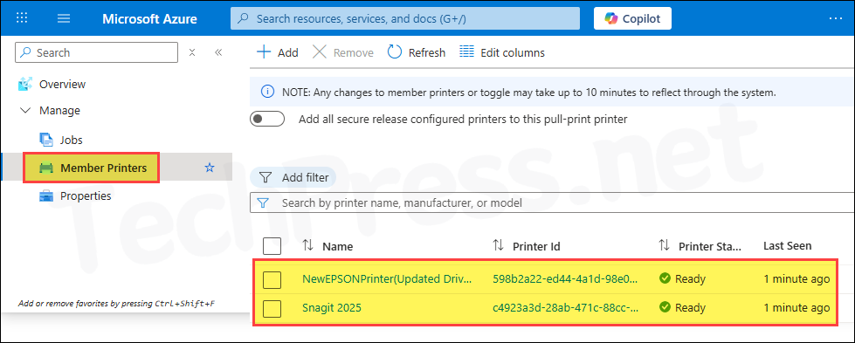The height and width of the screenshot is (343, 855).
Task: Click the funnel icon in printer search
Action: click(x=264, y=202)
